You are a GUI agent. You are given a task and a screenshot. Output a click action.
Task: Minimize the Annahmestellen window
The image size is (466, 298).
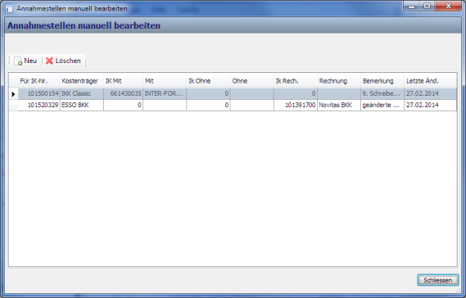click(x=412, y=6)
